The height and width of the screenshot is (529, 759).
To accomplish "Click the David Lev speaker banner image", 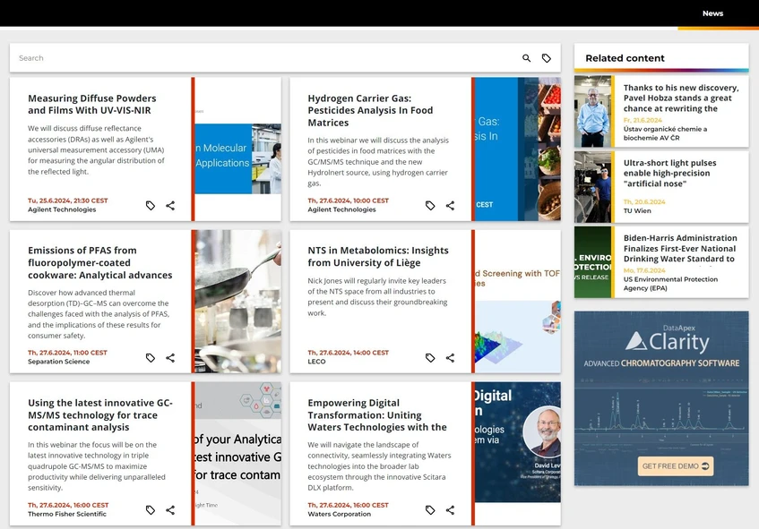I will [x=517, y=442].
